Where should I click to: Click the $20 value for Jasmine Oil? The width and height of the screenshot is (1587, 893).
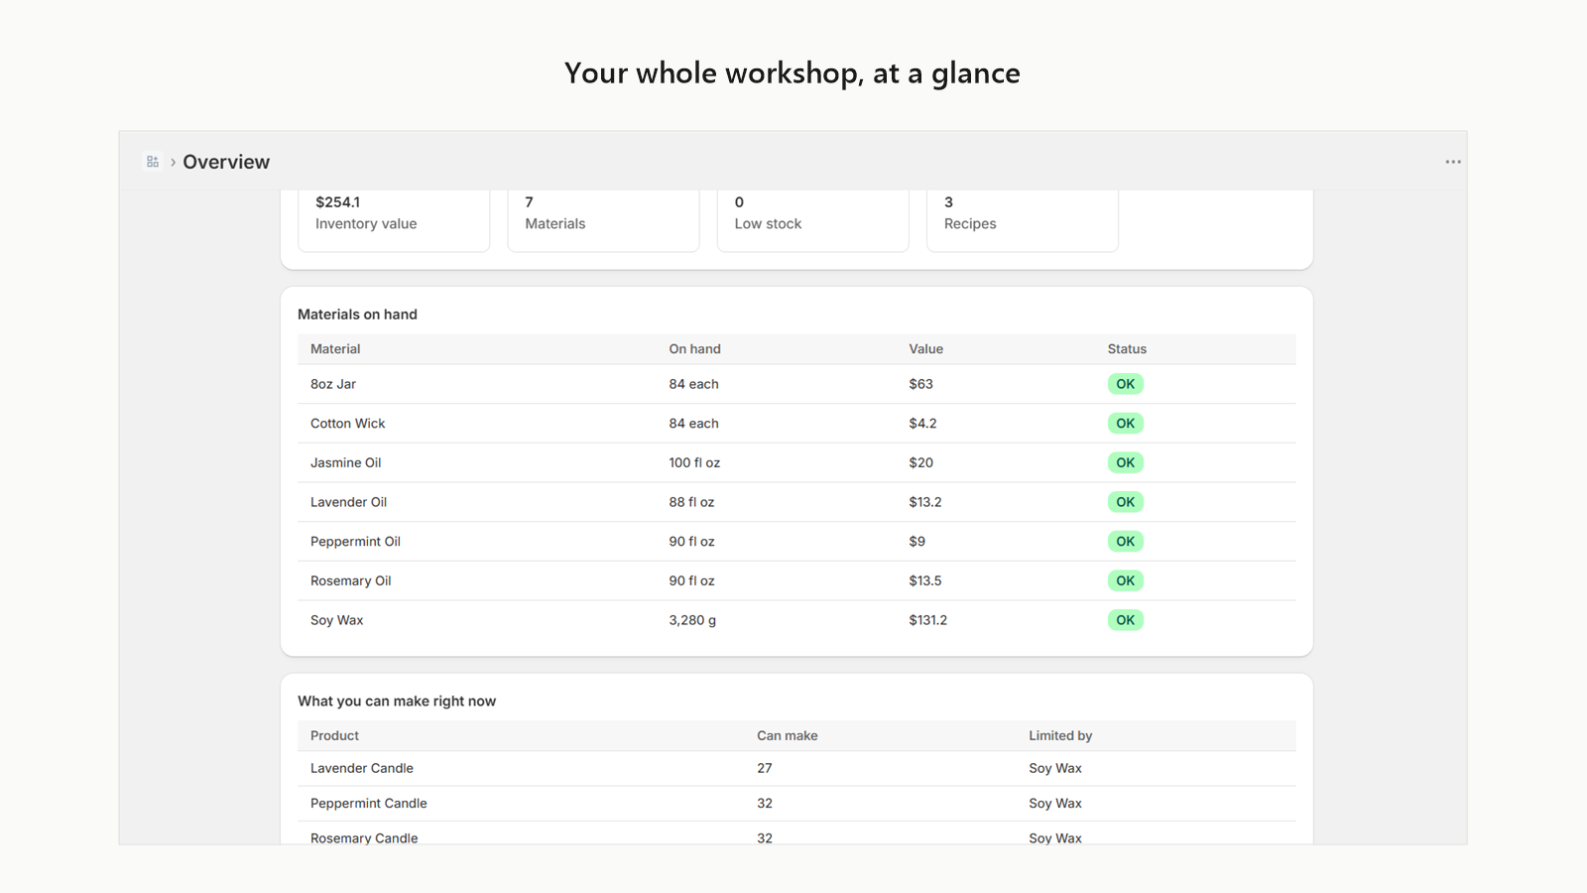coord(920,462)
